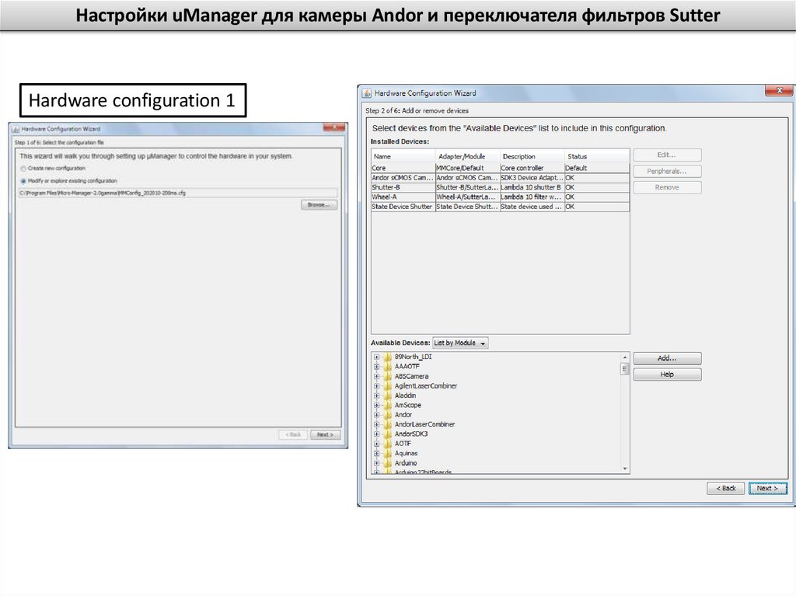796x596 pixels.
Task: Close the Step 2 Hardware Configuration Wizard
Action: click(779, 90)
